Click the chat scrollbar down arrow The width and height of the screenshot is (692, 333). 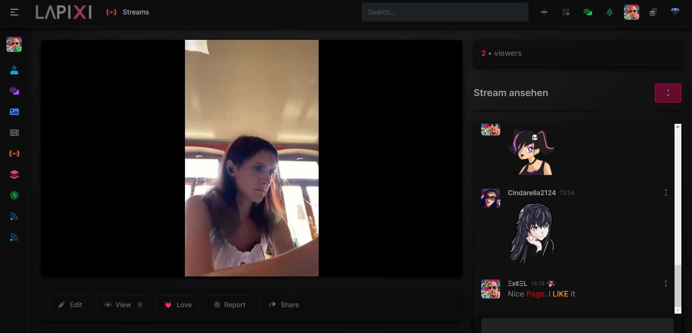coord(678,310)
